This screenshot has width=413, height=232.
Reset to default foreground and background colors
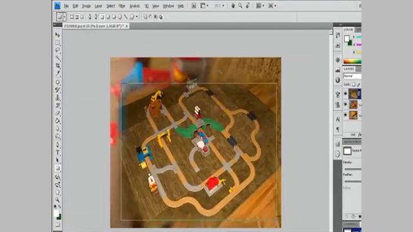[x=55, y=207]
